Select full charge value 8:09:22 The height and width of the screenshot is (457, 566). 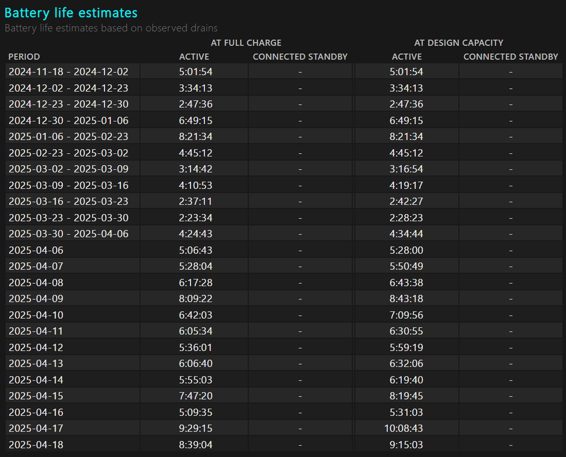pyautogui.click(x=196, y=299)
